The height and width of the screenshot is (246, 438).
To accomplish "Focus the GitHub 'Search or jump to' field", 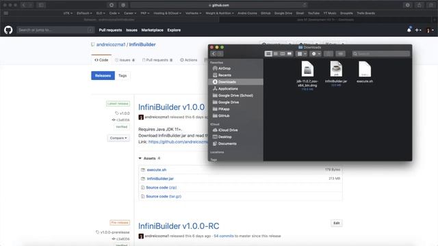I will click(55, 30).
